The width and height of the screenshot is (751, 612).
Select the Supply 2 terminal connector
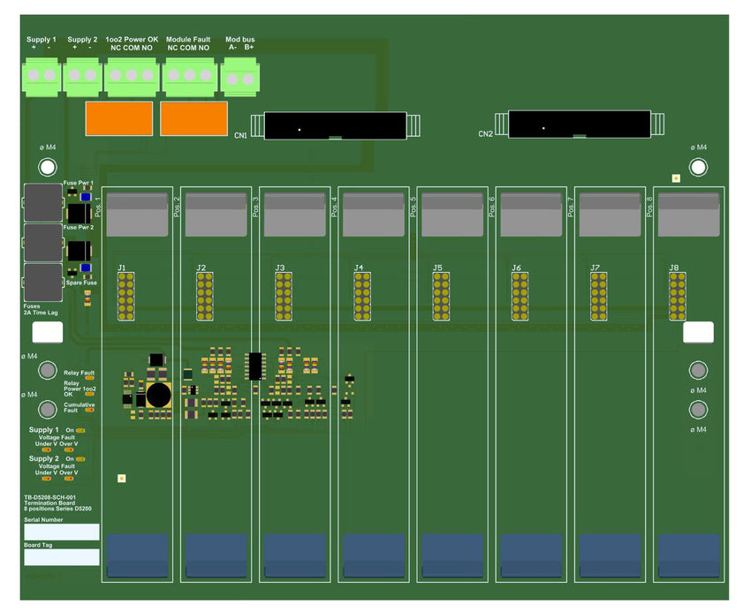[x=83, y=77]
